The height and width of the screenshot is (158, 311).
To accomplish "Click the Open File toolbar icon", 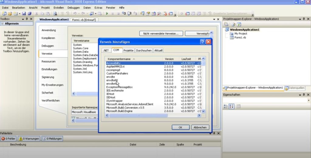I will [x=10, y=14].
